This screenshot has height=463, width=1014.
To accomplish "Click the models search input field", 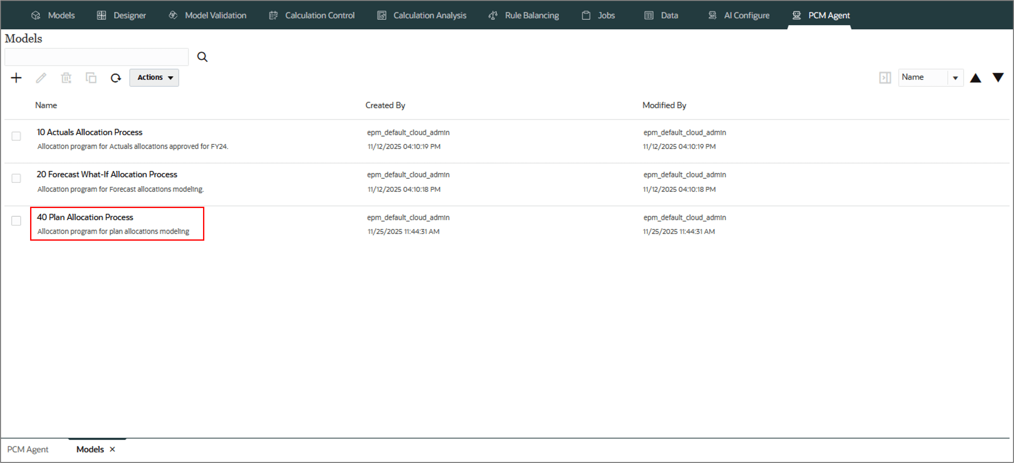I will (96, 57).
